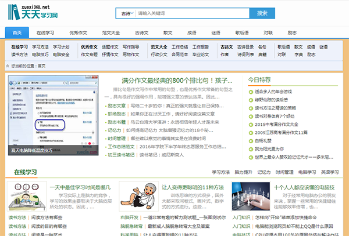Open headline 满分作文最经典的800个排比句
Image resolution: width=349 pixels, height=236 pixels.
177,81
